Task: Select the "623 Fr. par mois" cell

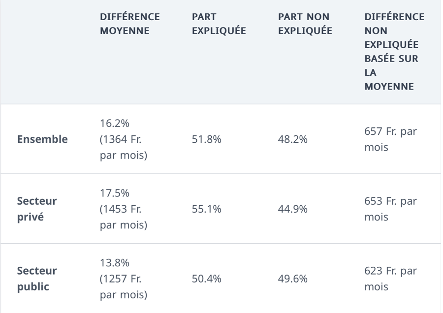Action: (x=390, y=279)
